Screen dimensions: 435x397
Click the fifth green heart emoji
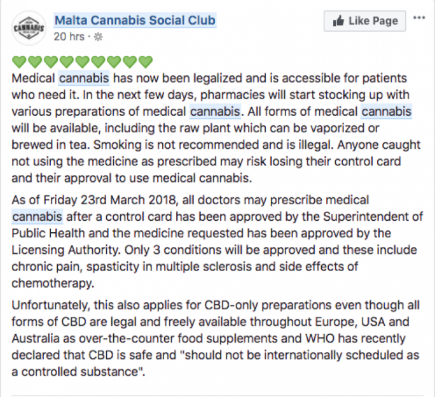point(83,62)
